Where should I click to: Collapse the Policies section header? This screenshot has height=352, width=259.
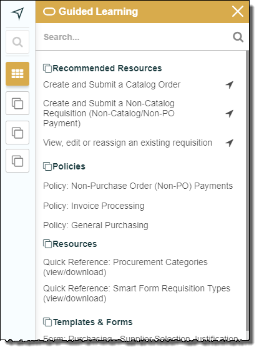[64, 166]
